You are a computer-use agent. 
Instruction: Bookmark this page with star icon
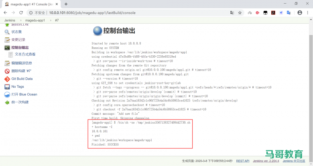240,13
